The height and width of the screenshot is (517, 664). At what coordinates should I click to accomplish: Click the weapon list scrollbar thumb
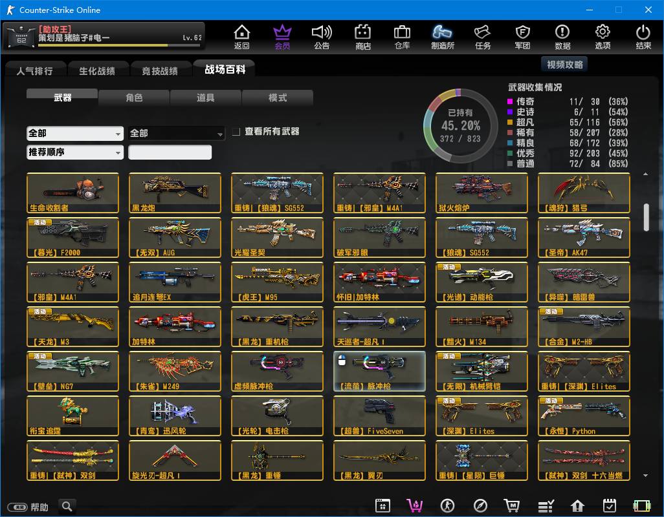(647, 217)
